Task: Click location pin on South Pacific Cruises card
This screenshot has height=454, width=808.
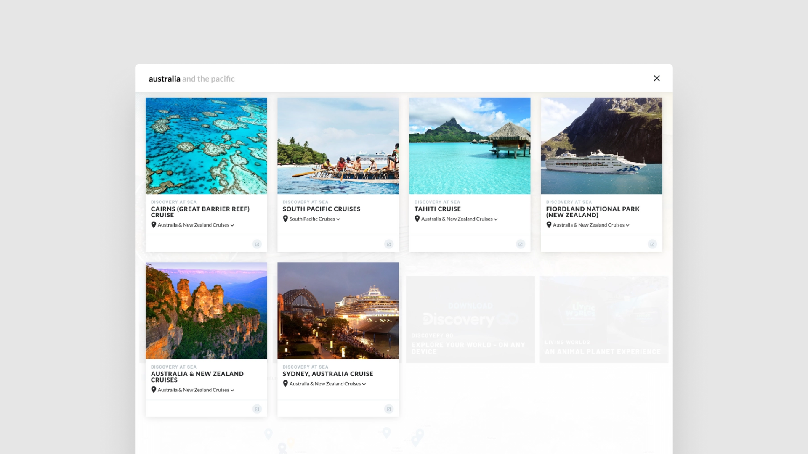Action: (285, 219)
